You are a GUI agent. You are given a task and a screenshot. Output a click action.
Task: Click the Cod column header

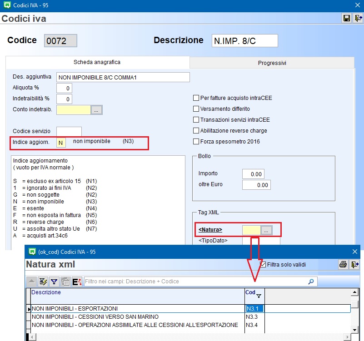(x=254, y=296)
